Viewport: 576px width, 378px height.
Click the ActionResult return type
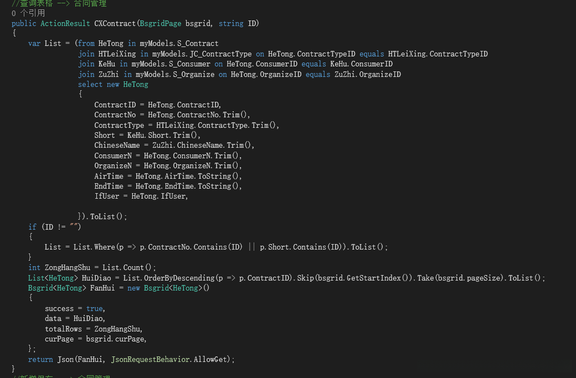tap(65, 23)
